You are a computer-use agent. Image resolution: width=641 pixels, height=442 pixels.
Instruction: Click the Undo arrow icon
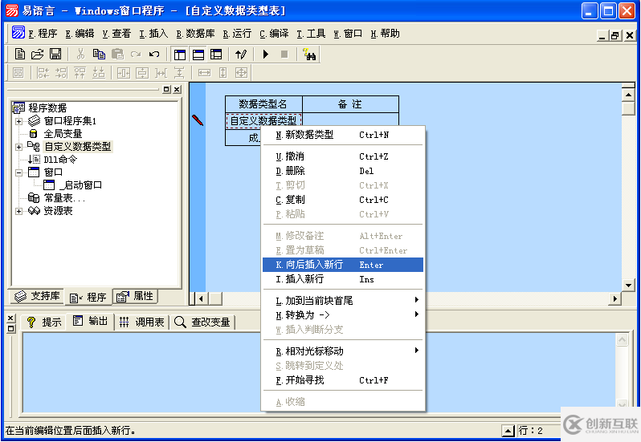(153, 54)
